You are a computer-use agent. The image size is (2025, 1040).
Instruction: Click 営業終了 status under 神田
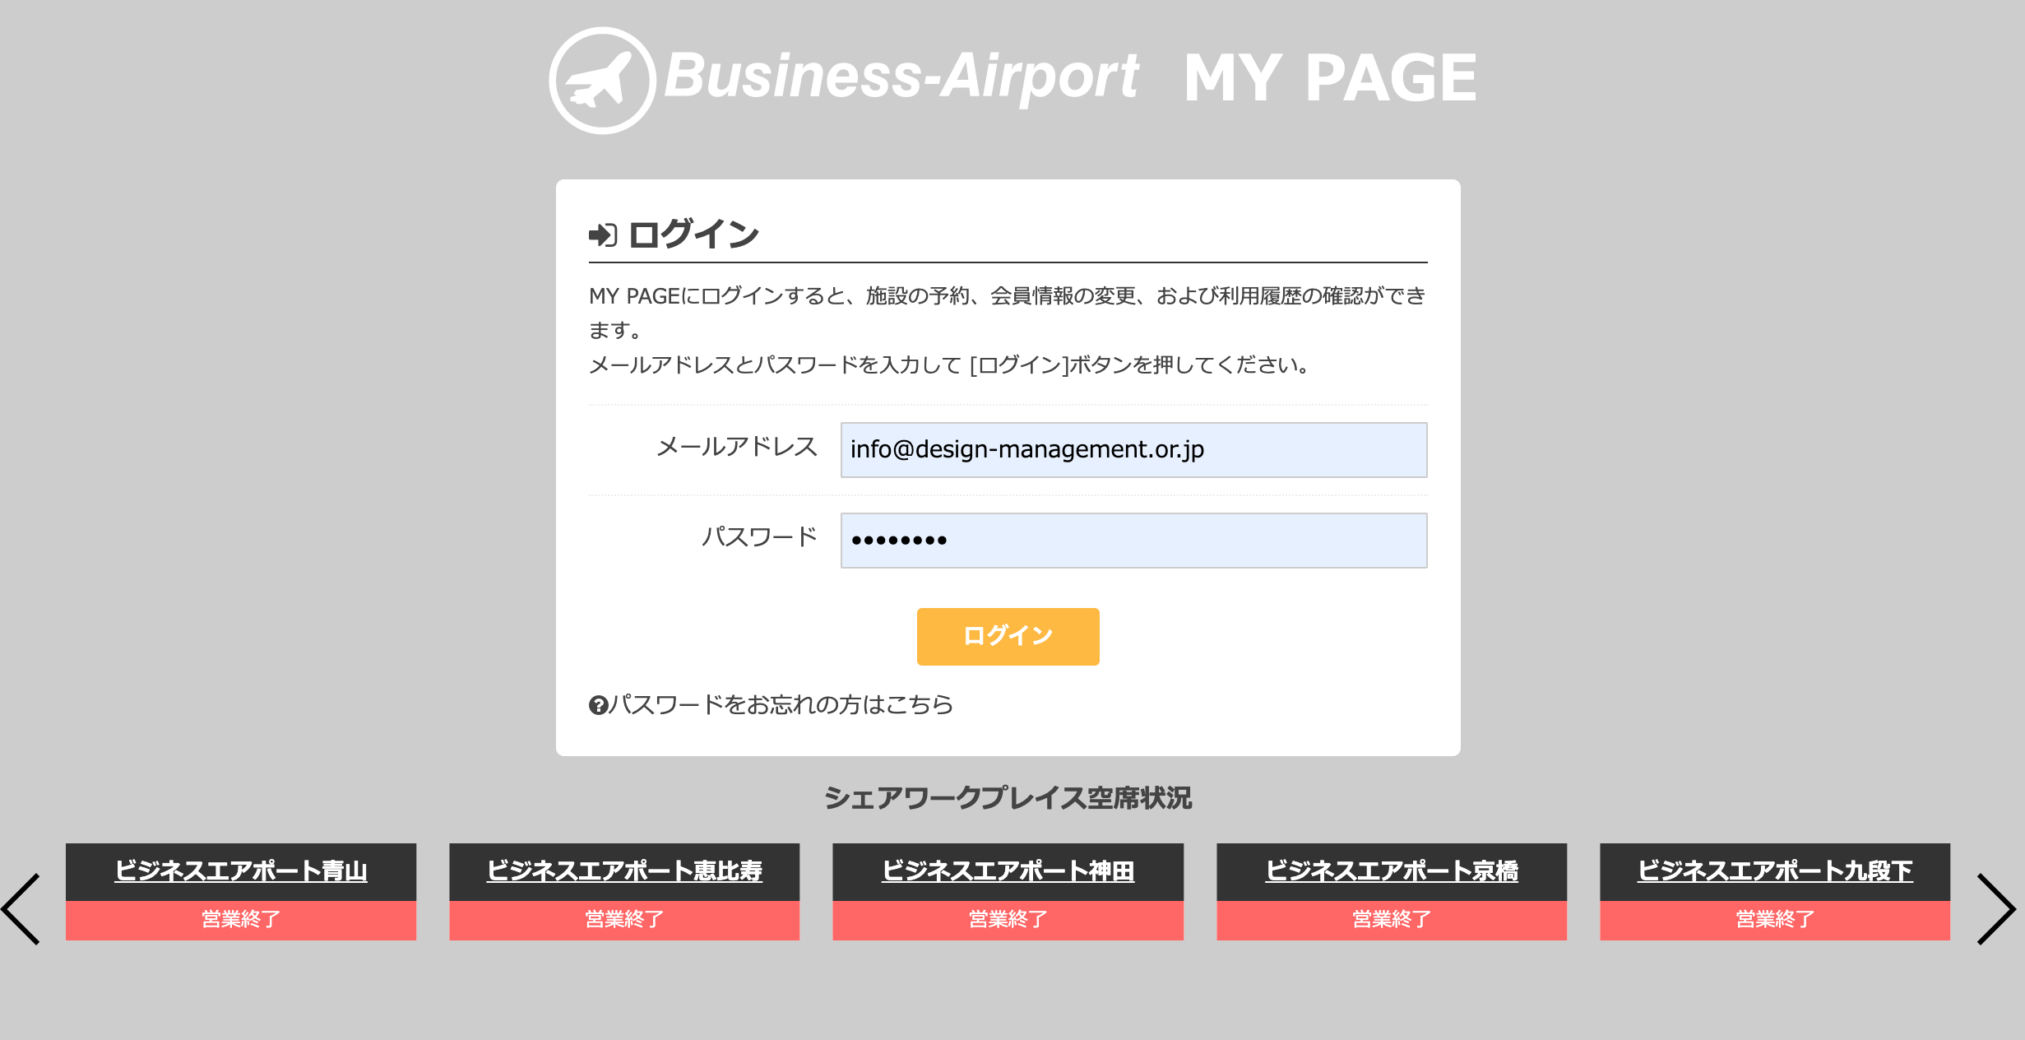coord(1008,920)
